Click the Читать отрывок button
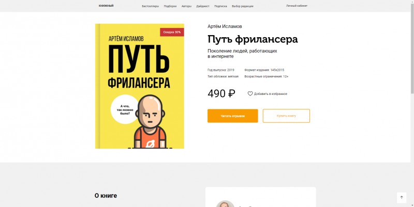This screenshot has width=414, height=207. click(232, 116)
